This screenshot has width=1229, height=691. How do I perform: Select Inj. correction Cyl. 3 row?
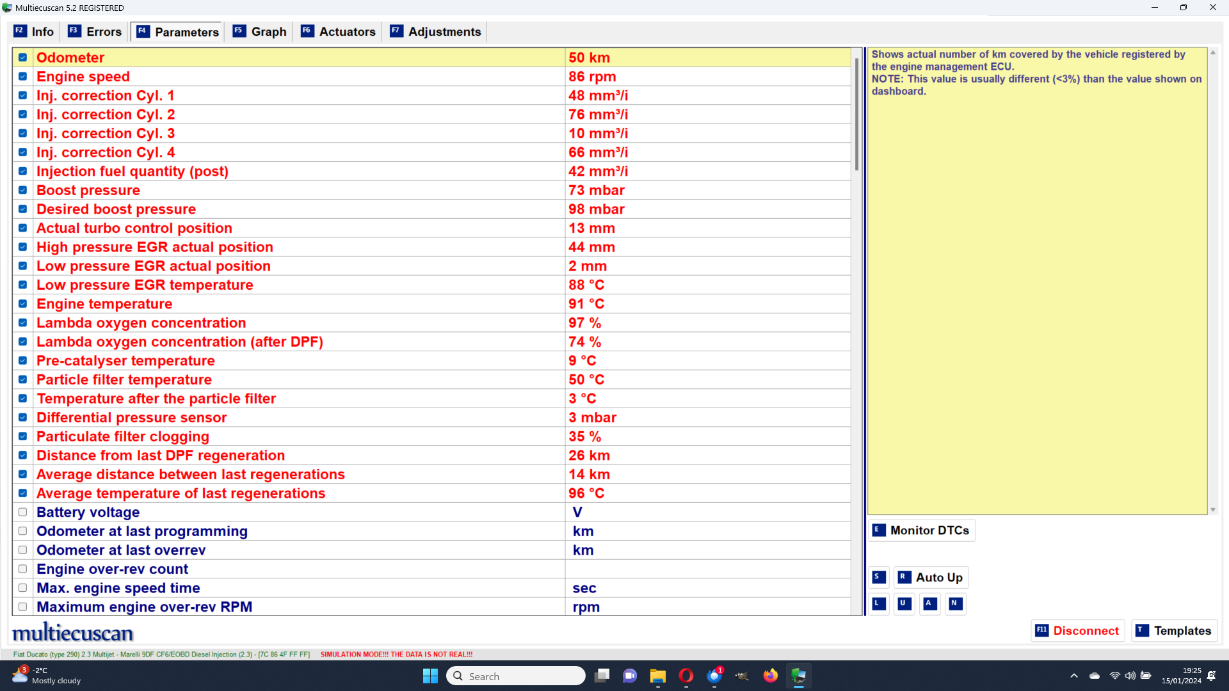tap(431, 133)
